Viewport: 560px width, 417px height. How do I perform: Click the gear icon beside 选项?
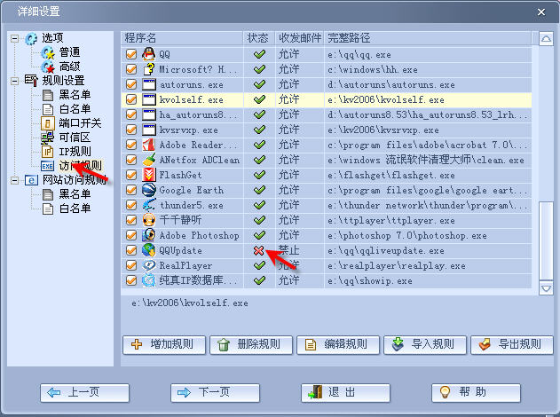pyautogui.click(x=31, y=38)
